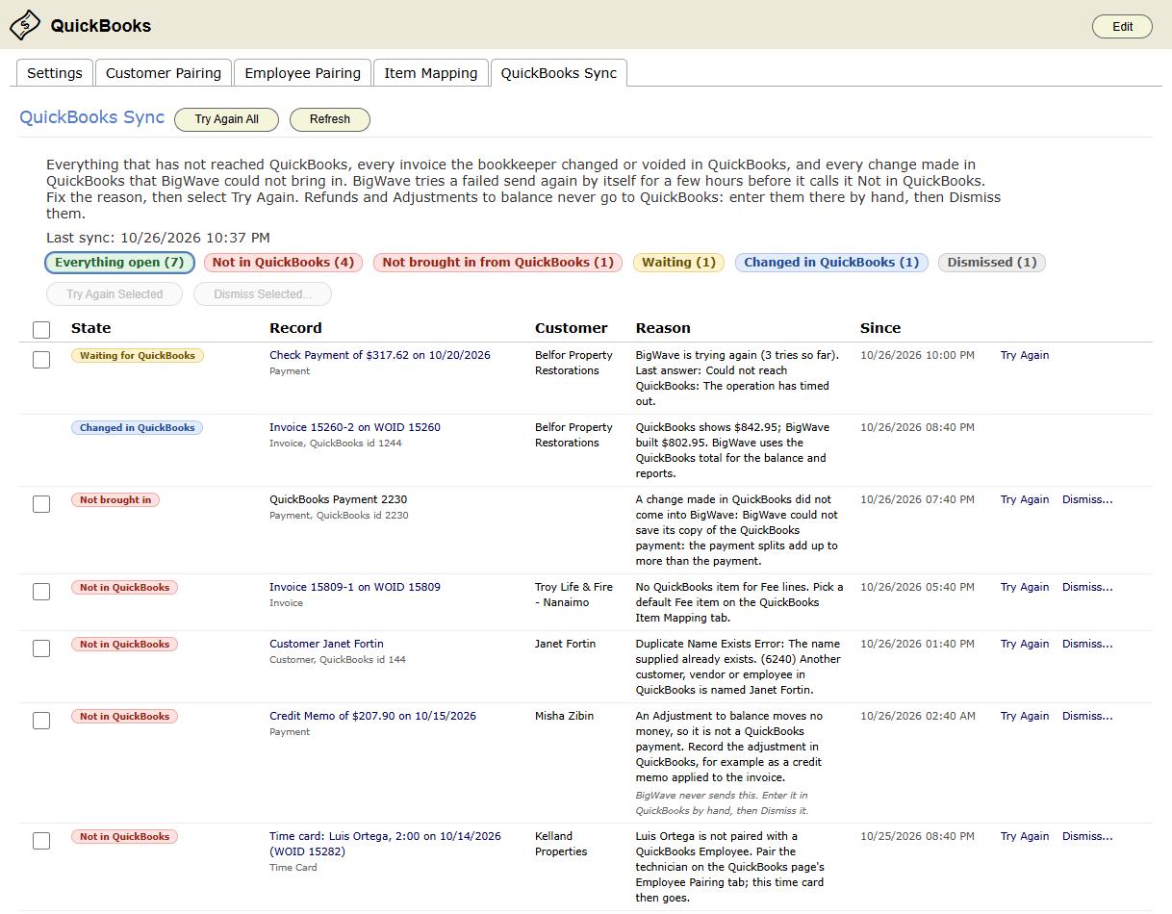The height and width of the screenshot is (914, 1172).
Task: Tick the select-all checkbox in table header
Action: [41, 330]
